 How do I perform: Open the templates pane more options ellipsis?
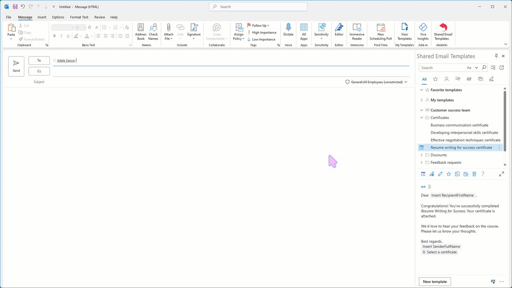(x=501, y=282)
